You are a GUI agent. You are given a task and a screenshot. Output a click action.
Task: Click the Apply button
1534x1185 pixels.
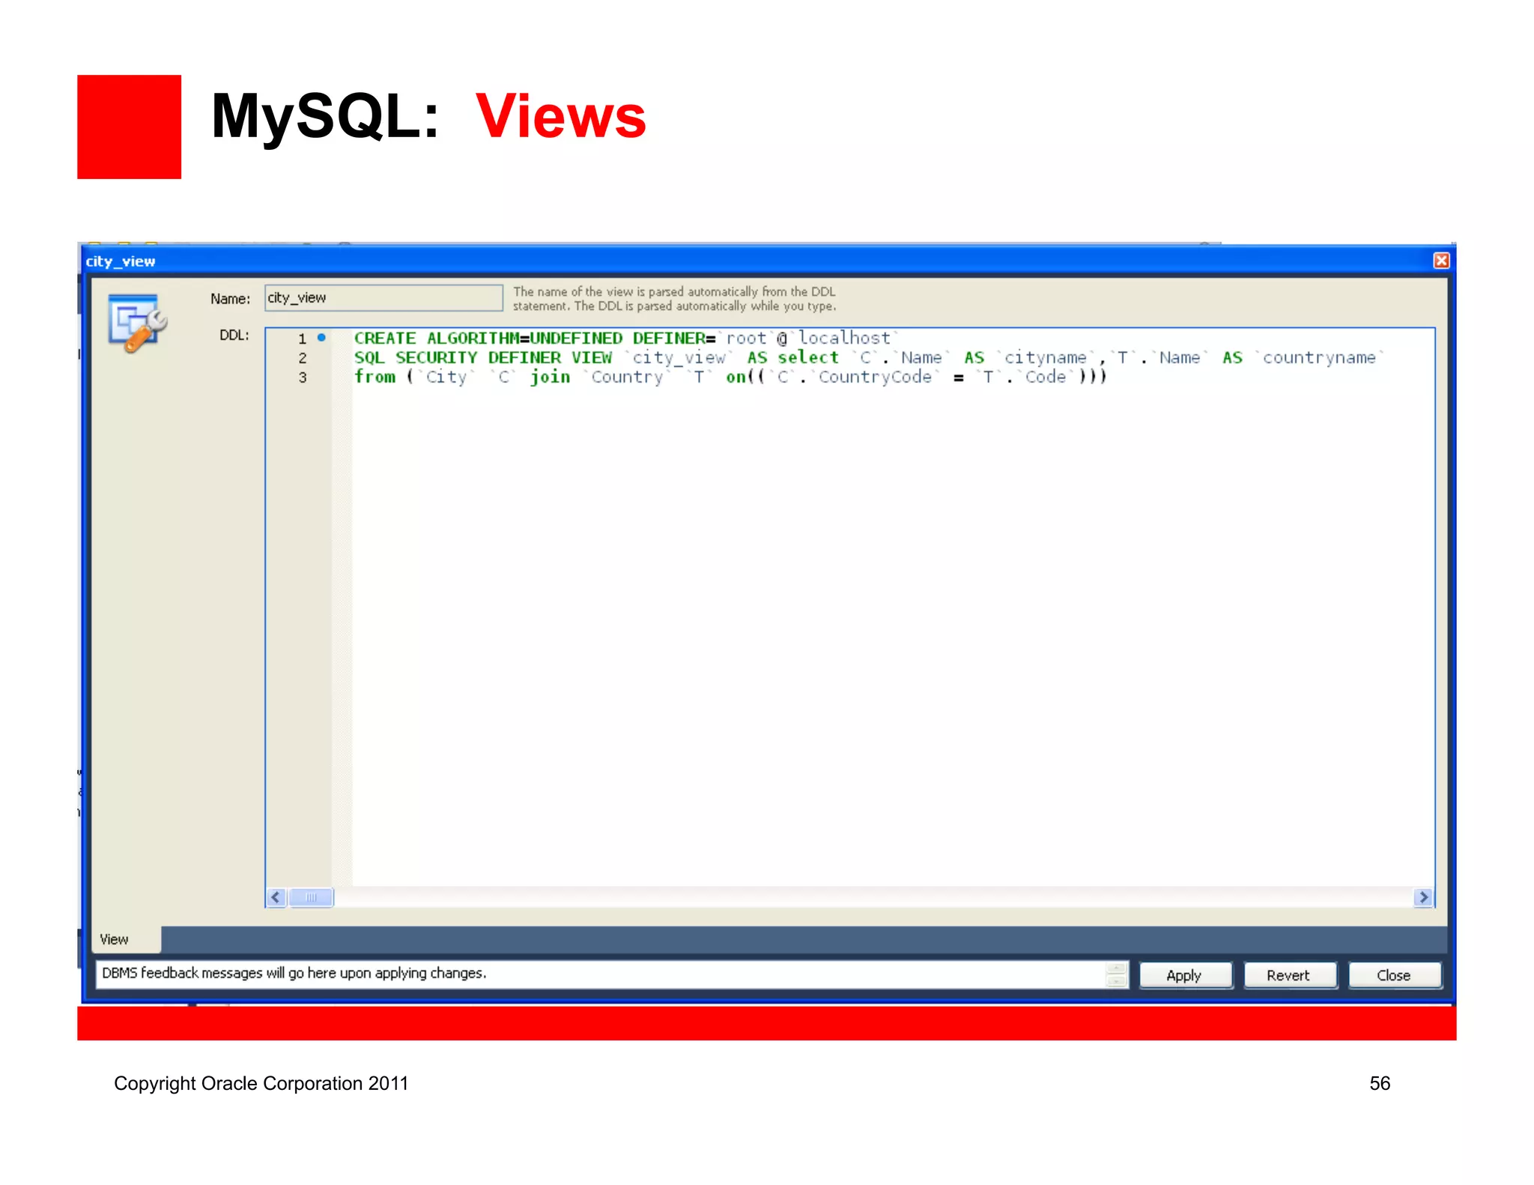(1185, 975)
